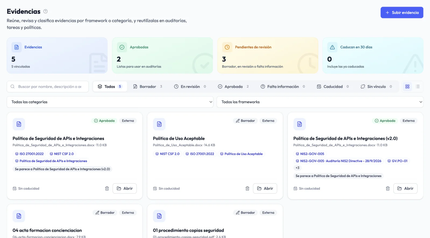Click the Política de Uso Aceptable policy tag
Viewport: 430px width, 238px height.
pyautogui.click(x=241, y=154)
